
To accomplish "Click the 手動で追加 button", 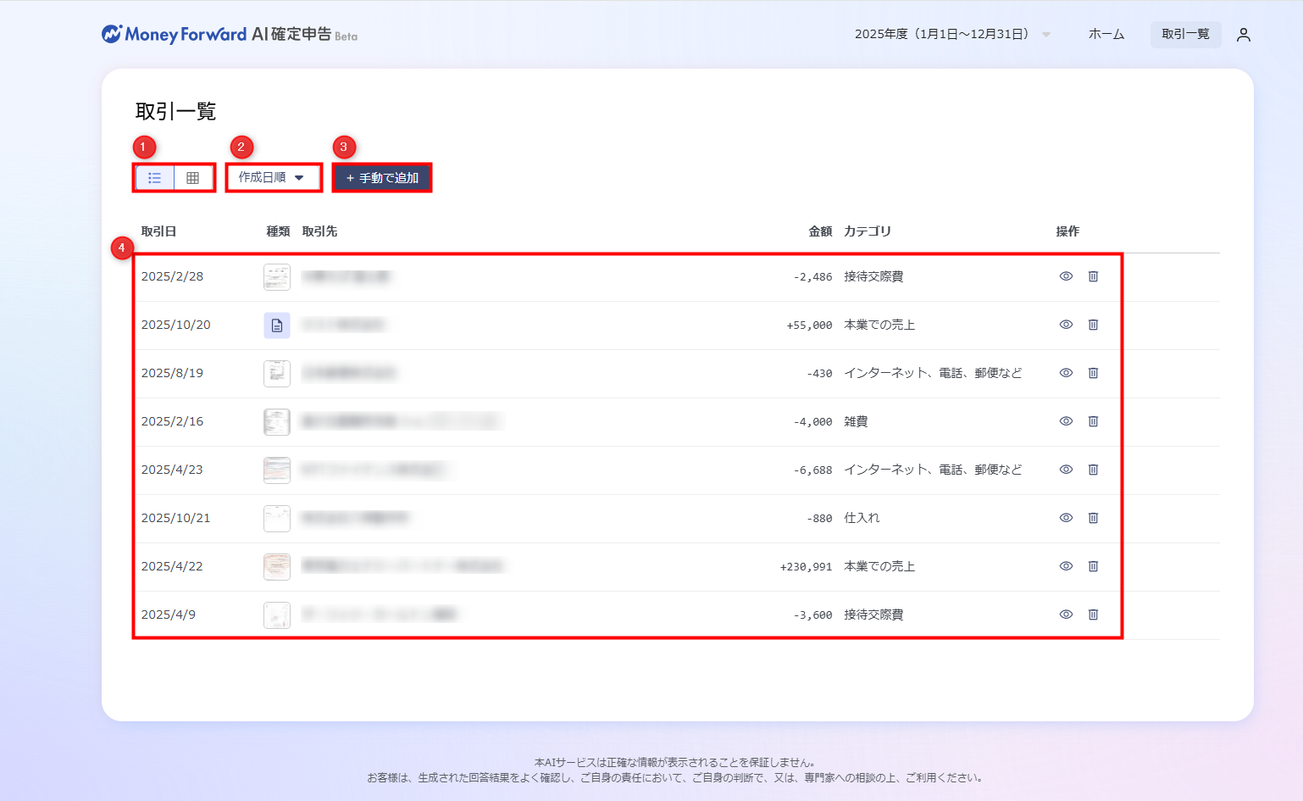I will point(382,178).
